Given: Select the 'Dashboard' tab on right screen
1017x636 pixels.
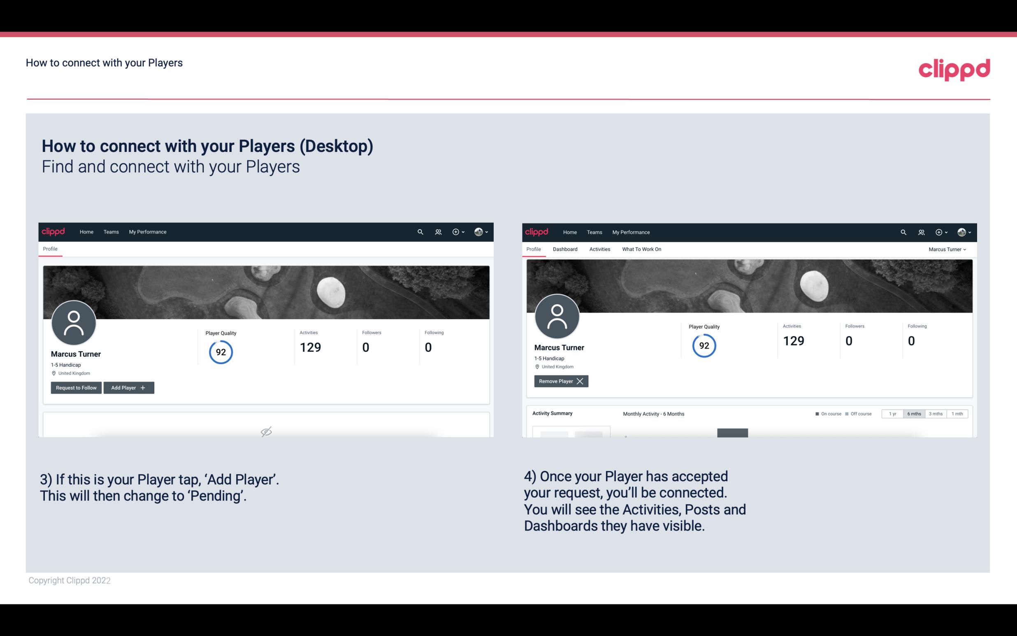Looking at the screenshot, I should [565, 249].
